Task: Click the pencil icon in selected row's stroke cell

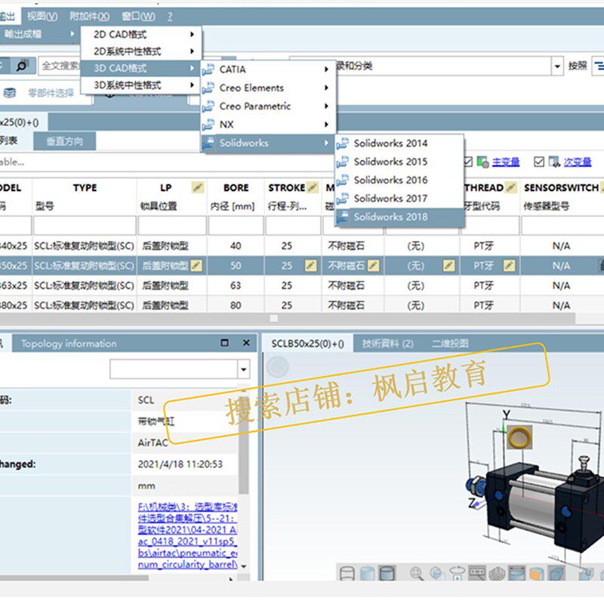Action: (x=311, y=266)
